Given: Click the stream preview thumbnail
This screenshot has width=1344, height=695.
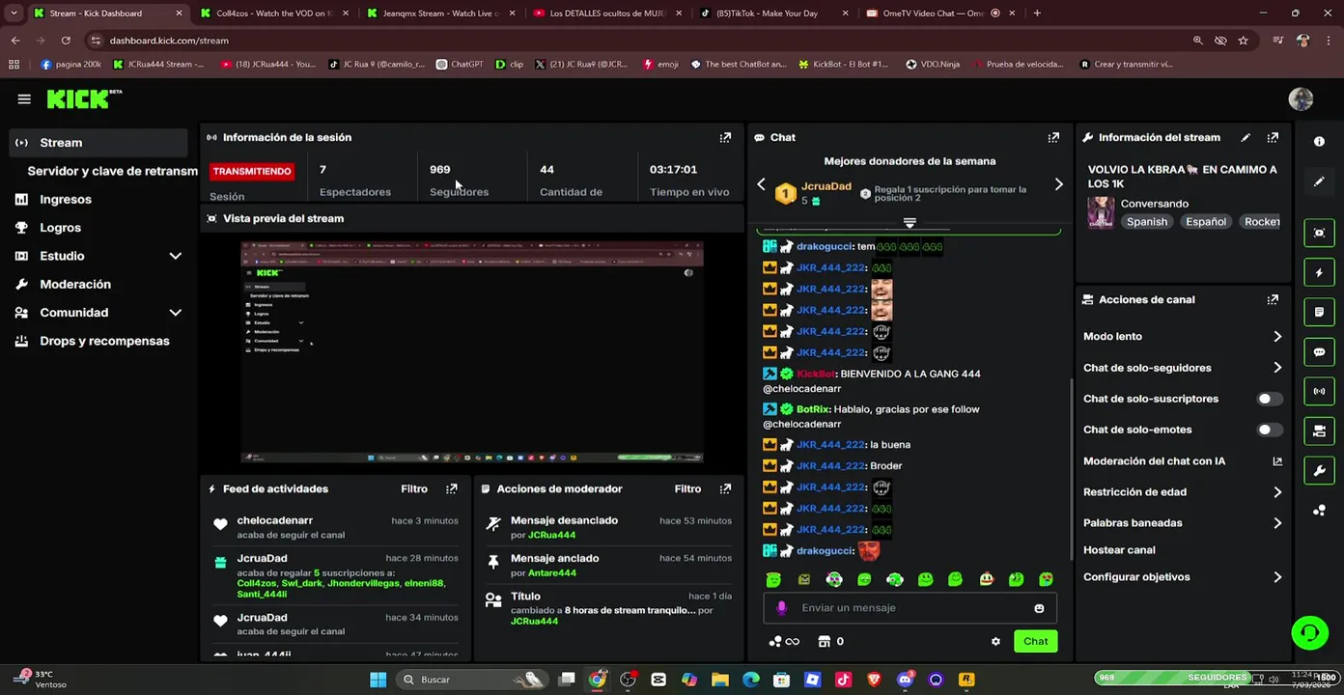Looking at the screenshot, I should click(472, 351).
